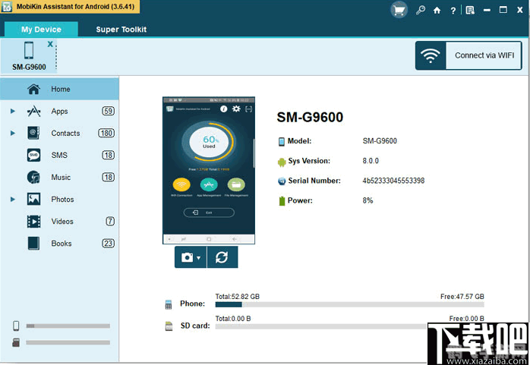Refresh device info with the circular arrows button

[x=222, y=257]
